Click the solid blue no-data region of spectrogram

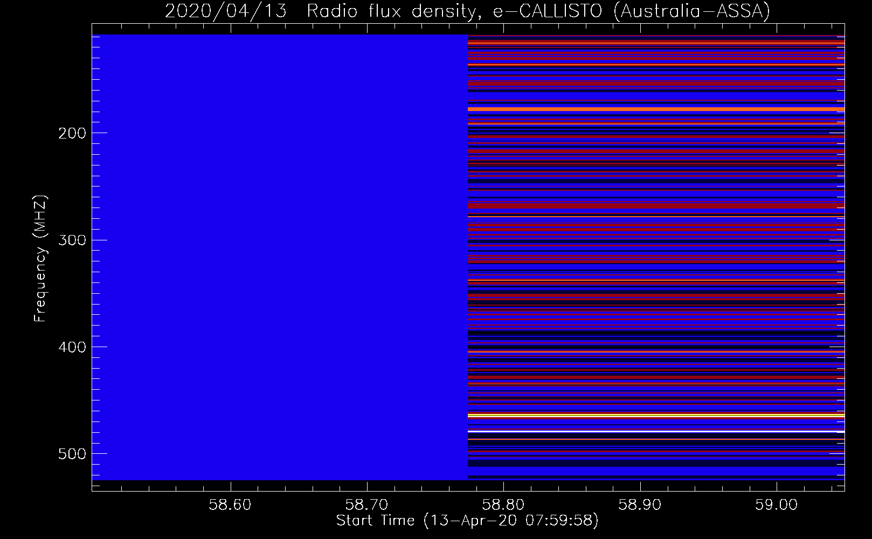[280, 257]
